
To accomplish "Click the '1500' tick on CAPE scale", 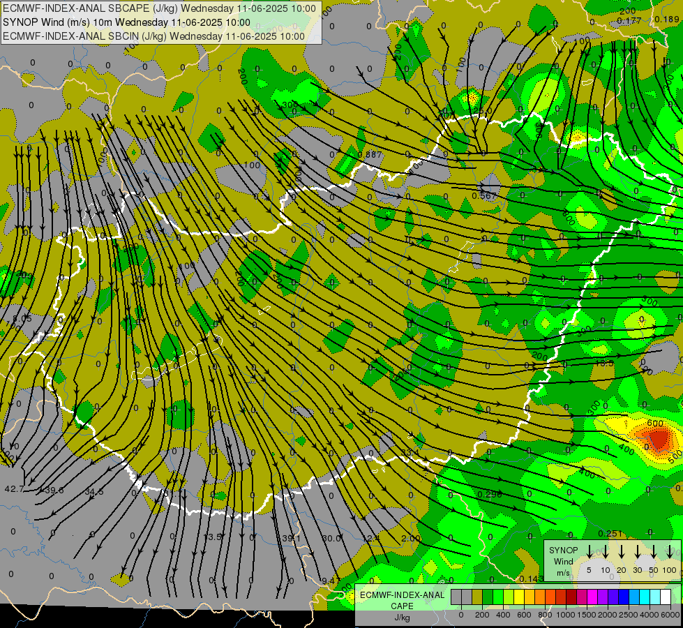I will [586, 615].
